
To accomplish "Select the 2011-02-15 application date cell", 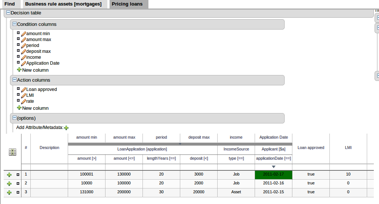I will coord(274,193).
